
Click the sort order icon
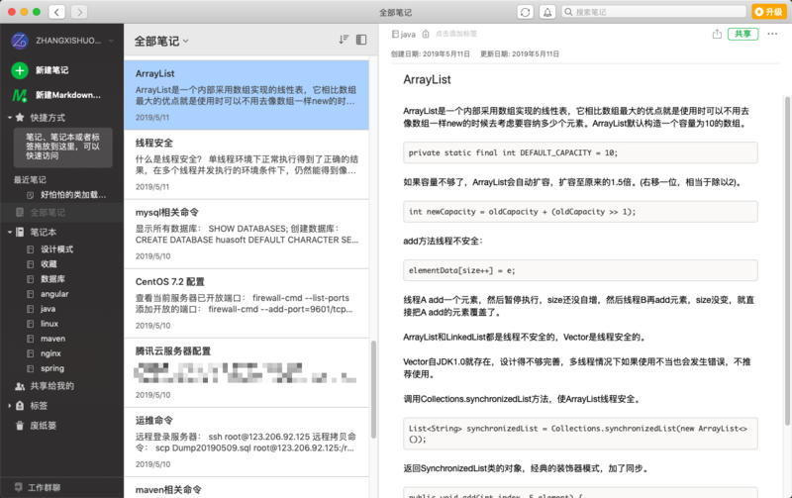click(x=344, y=40)
